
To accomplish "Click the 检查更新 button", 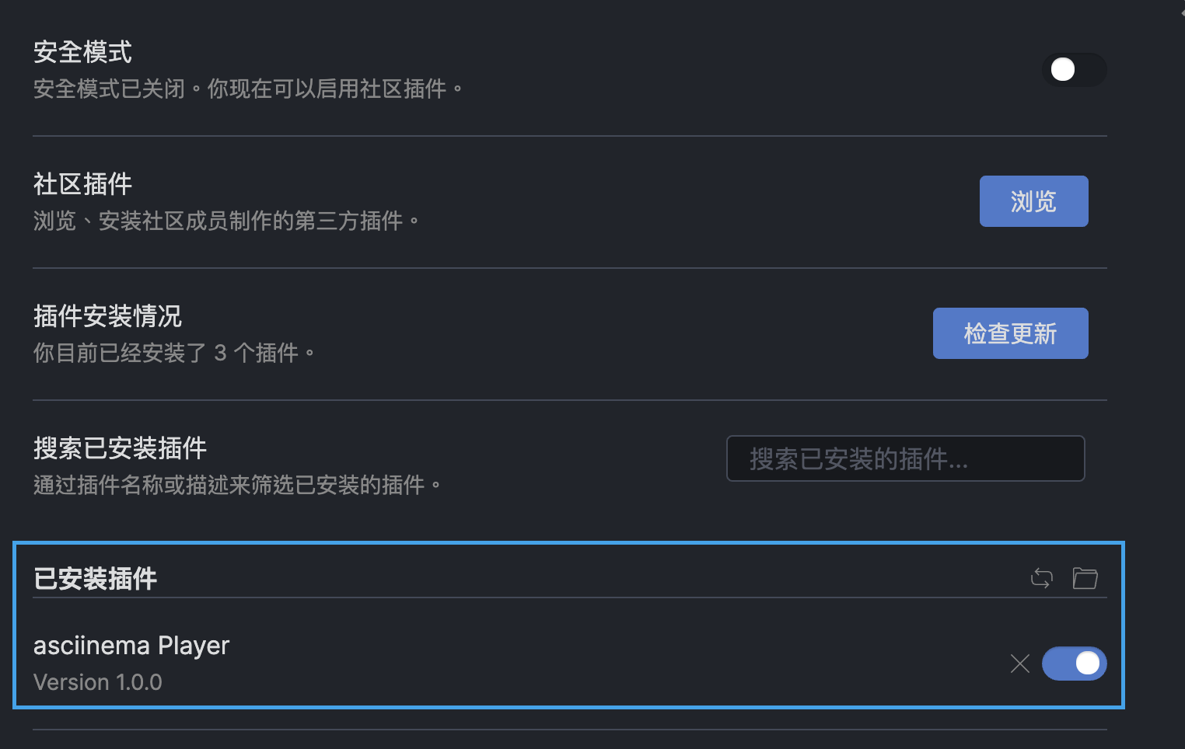I will pos(1010,333).
